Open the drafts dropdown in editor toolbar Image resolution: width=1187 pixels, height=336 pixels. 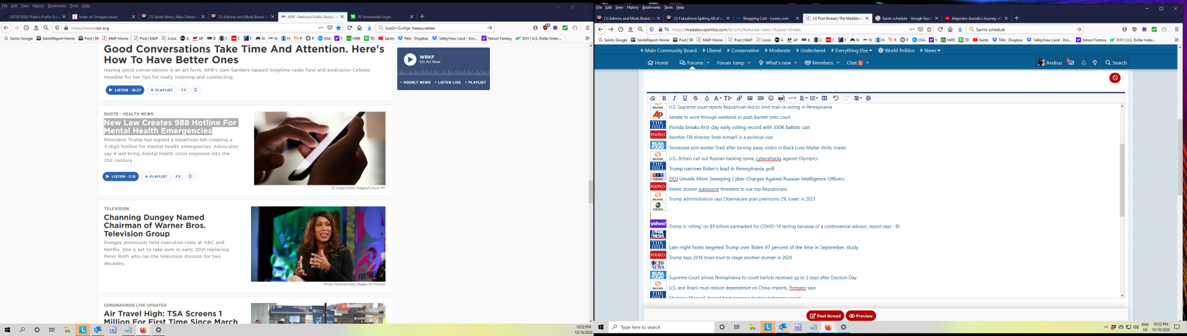pyautogui.click(x=858, y=98)
